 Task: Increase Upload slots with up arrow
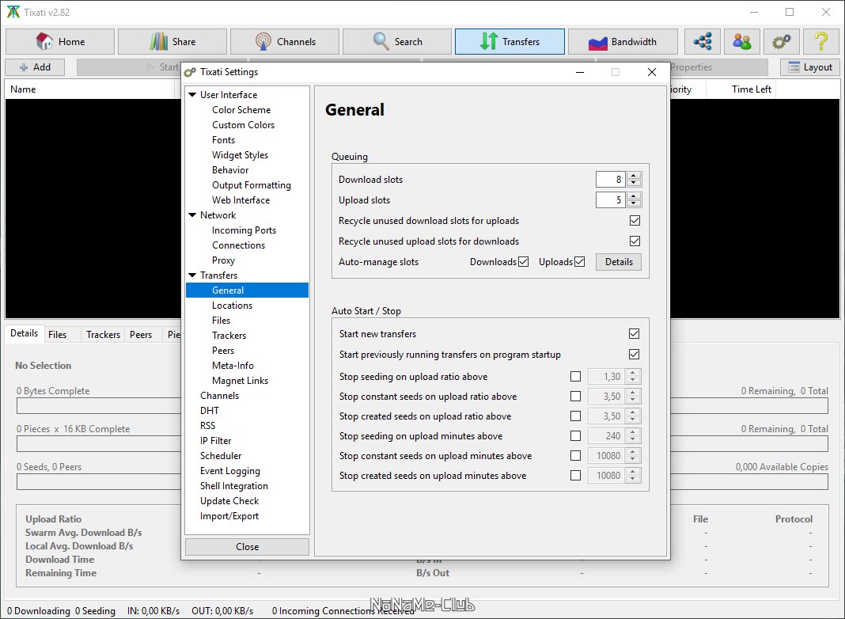click(634, 196)
